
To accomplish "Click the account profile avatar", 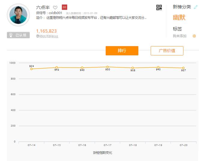I will point(18,15).
